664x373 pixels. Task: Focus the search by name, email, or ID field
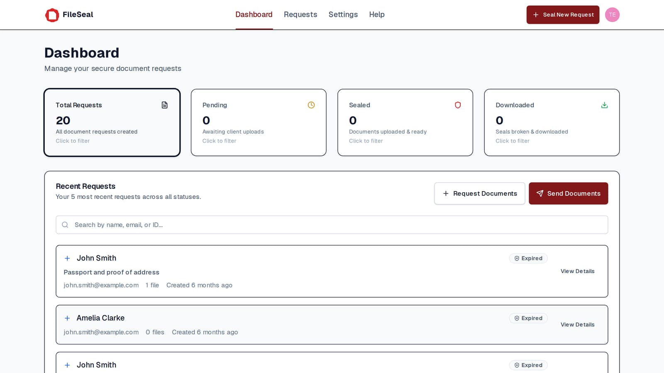click(x=332, y=225)
